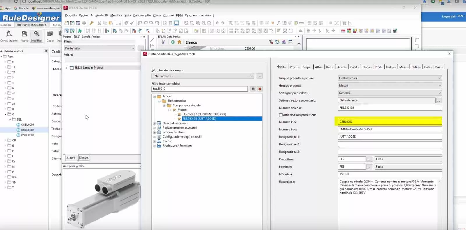Switch to the Prezzi tab

[x=295, y=67]
